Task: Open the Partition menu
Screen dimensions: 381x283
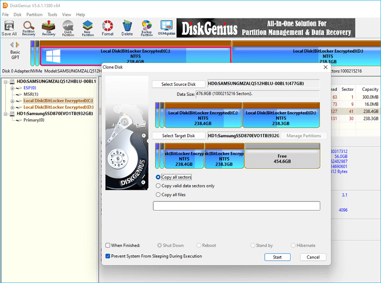Action: pyautogui.click(x=34, y=15)
